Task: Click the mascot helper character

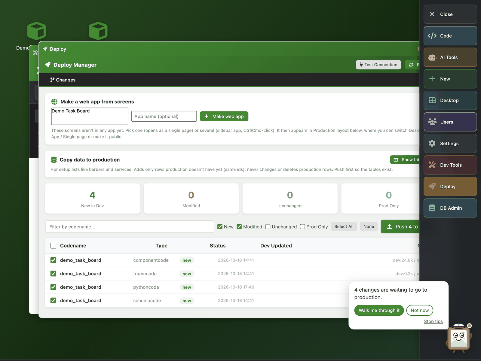Action: pyautogui.click(x=459, y=339)
